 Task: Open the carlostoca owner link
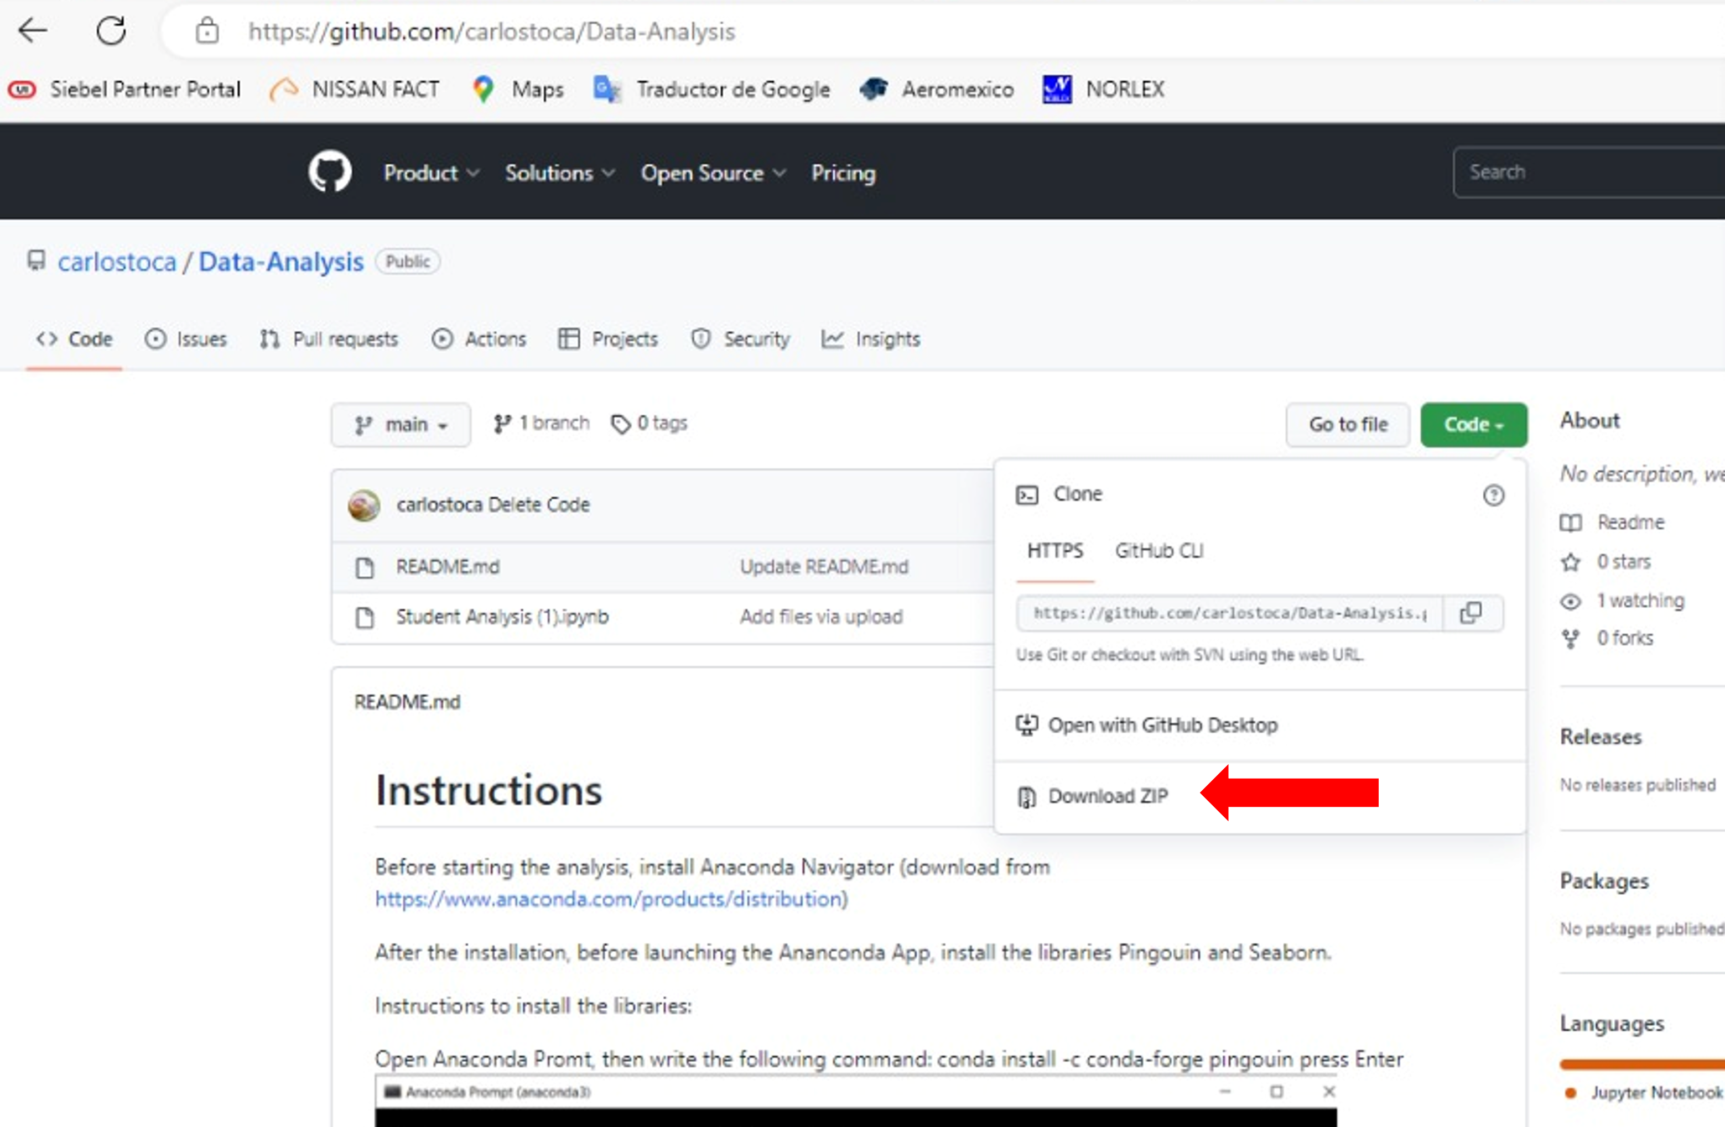tap(117, 262)
